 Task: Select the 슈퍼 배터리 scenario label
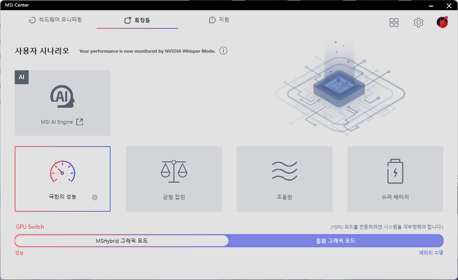pos(395,197)
